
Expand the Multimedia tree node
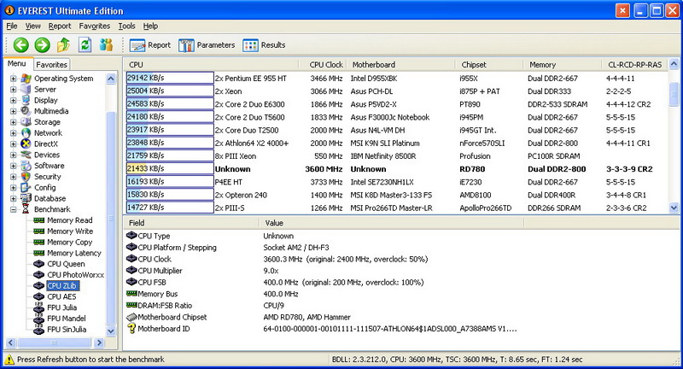pyautogui.click(x=14, y=111)
